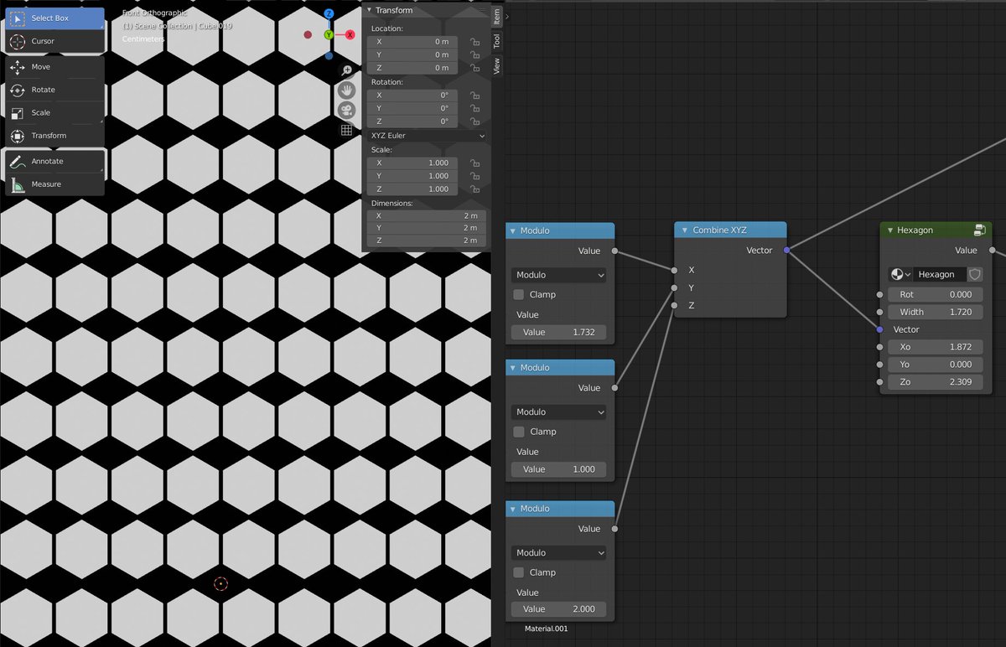Open the XYZ Euler rotation mode dropdown

pos(427,135)
